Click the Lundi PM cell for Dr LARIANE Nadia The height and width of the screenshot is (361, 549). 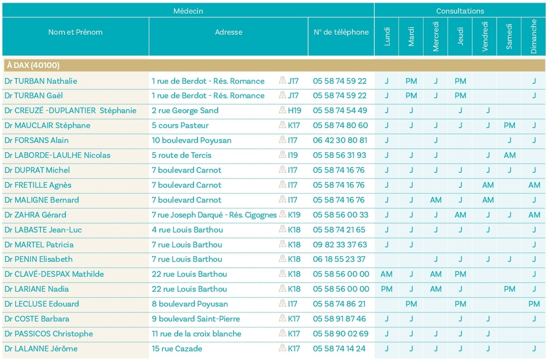tap(387, 289)
